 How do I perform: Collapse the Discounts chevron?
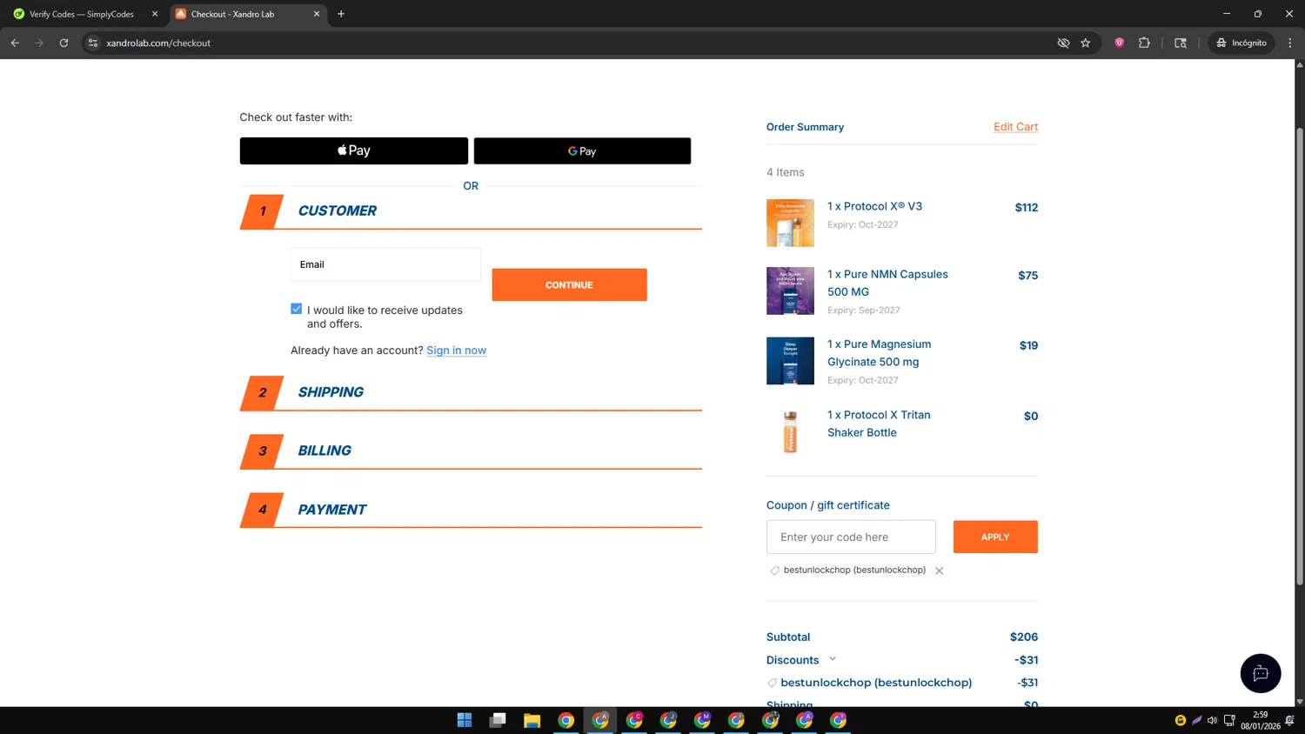click(x=833, y=659)
